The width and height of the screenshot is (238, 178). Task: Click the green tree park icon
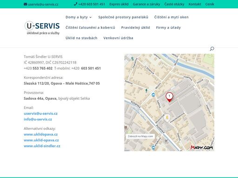coord(146,90)
